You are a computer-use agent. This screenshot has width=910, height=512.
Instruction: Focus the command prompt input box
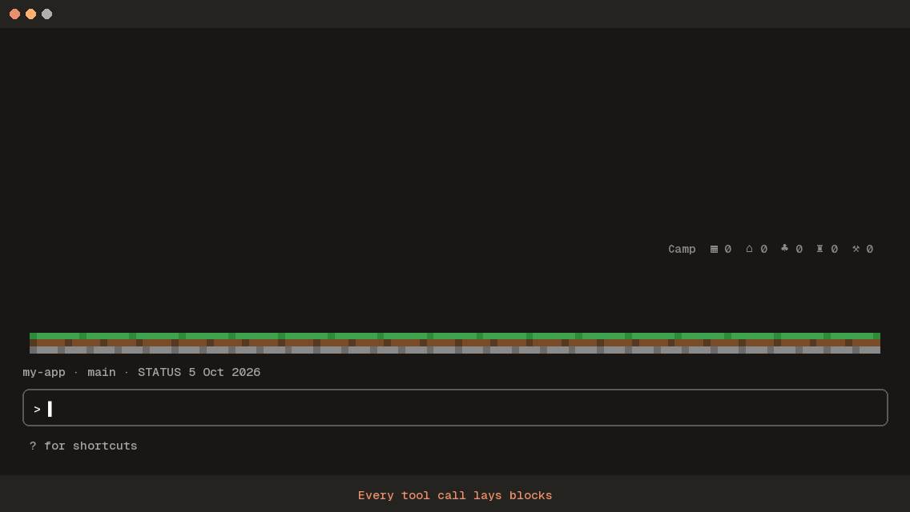coord(455,408)
